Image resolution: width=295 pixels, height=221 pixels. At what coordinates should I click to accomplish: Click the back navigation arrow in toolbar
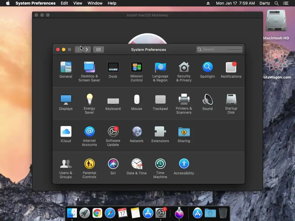tap(79, 49)
